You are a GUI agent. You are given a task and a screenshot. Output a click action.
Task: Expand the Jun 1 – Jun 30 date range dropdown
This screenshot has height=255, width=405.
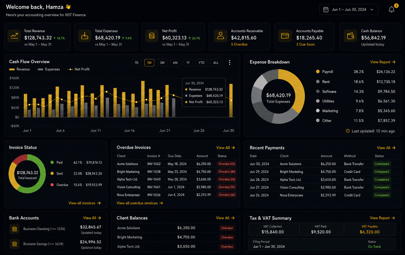(349, 10)
